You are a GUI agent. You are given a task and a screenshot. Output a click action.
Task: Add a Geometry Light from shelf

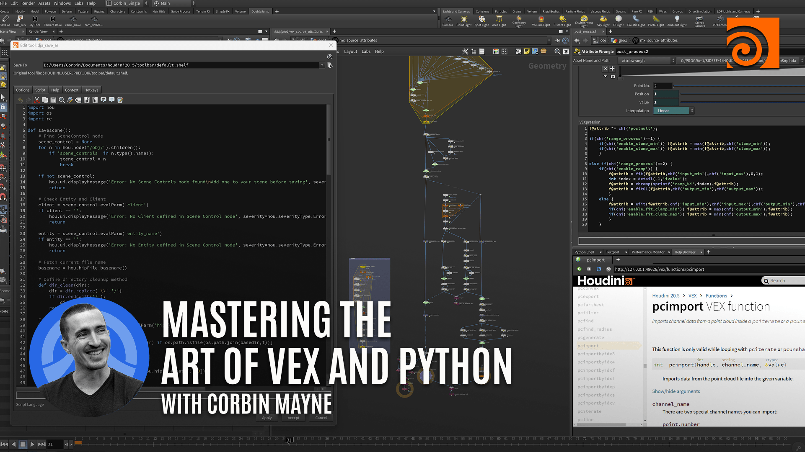coord(519,21)
